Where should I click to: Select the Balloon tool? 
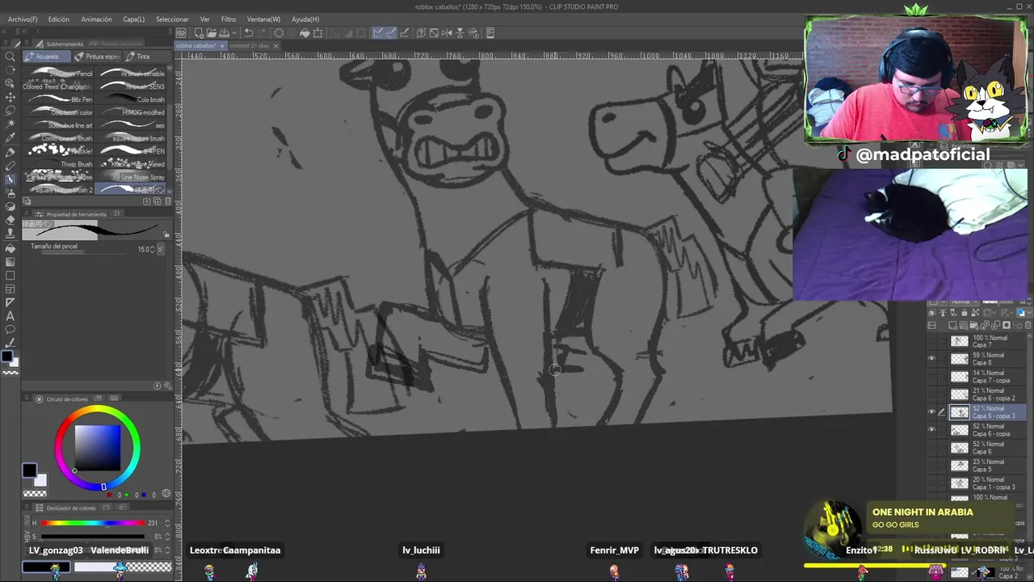pos(11,330)
